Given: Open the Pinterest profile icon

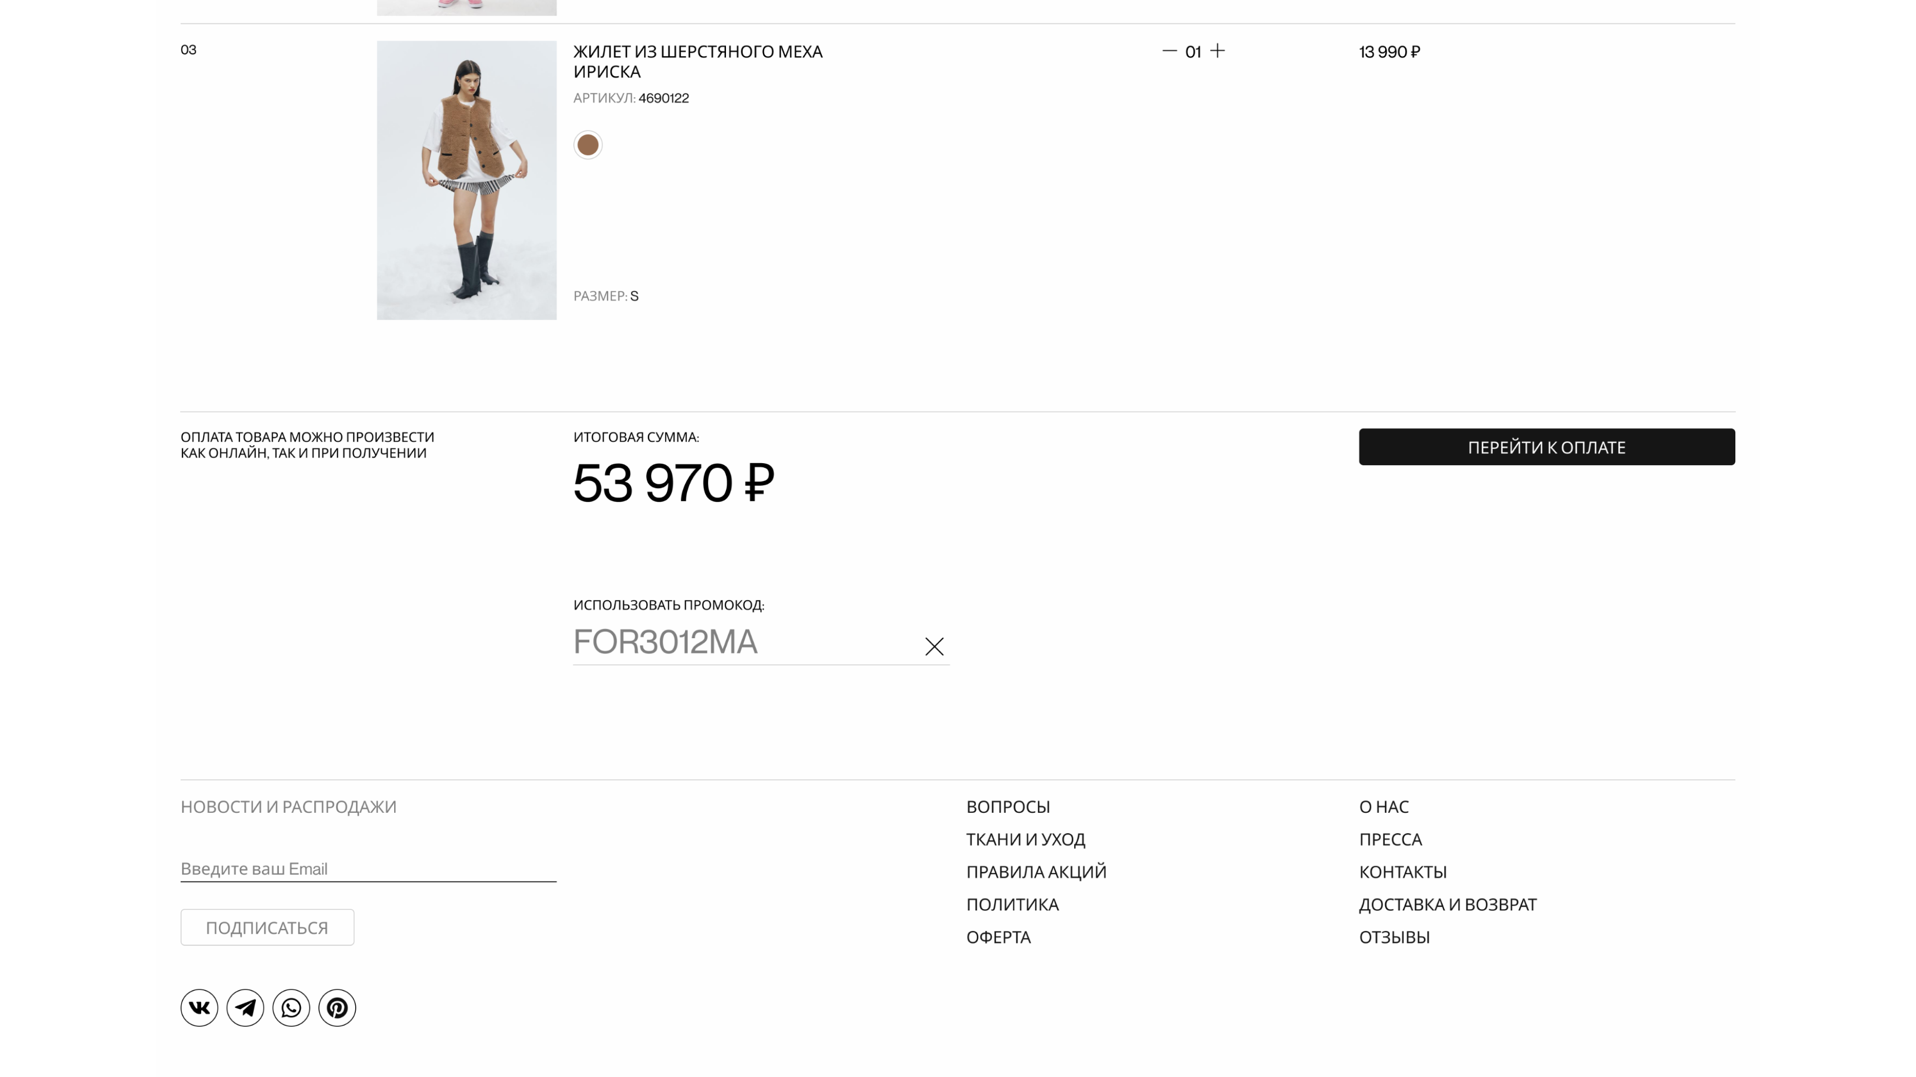Looking at the screenshot, I should point(337,1008).
